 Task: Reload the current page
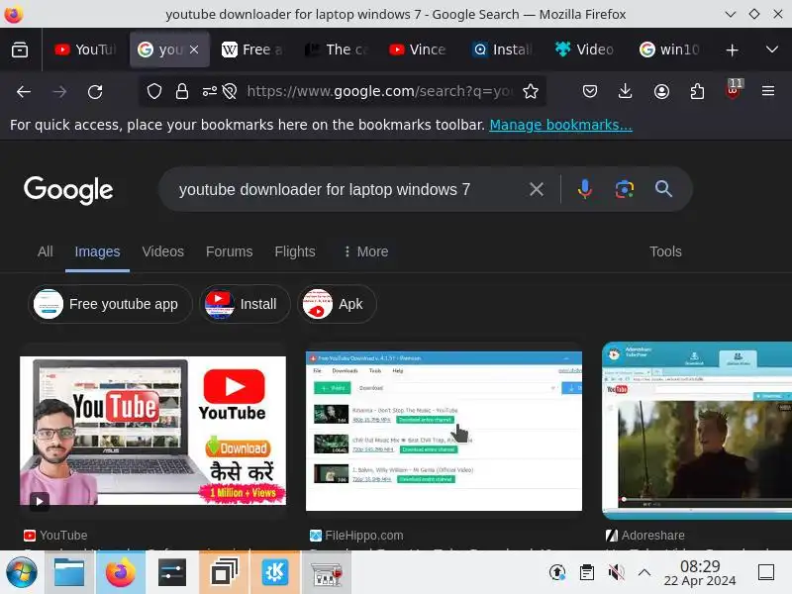click(95, 91)
